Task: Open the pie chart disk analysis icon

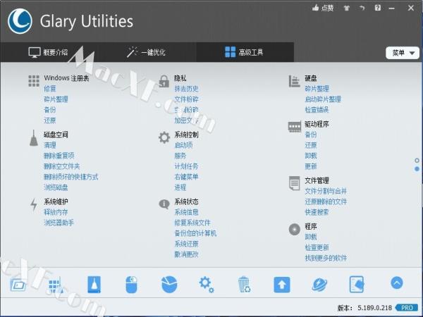Action: 169,284
